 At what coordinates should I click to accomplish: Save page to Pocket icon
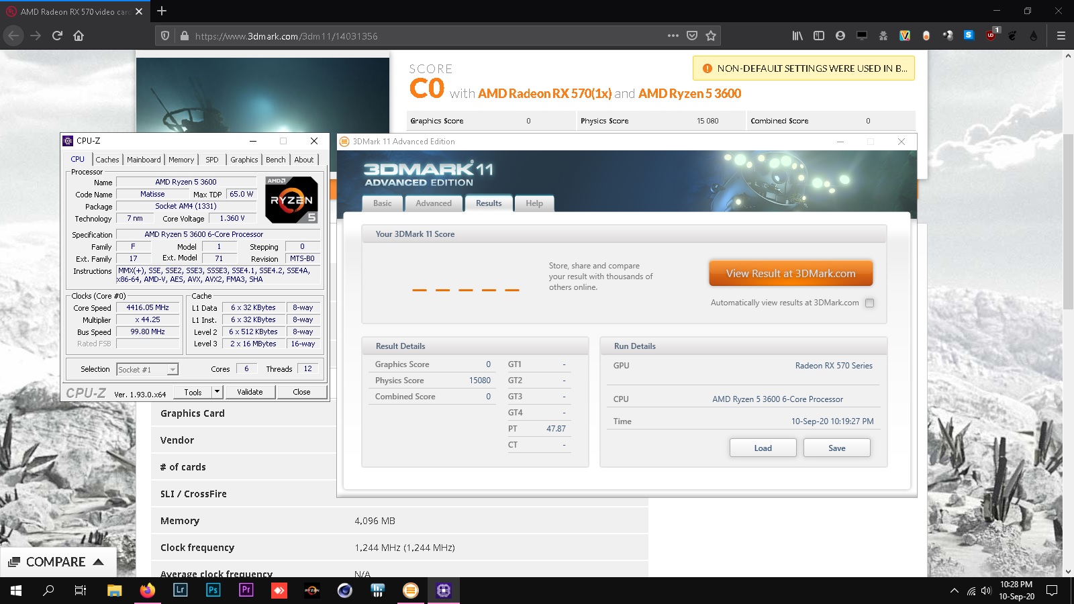point(692,36)
